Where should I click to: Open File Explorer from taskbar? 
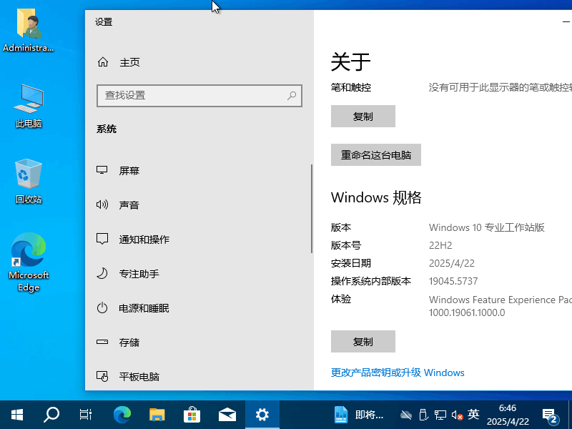157,415
